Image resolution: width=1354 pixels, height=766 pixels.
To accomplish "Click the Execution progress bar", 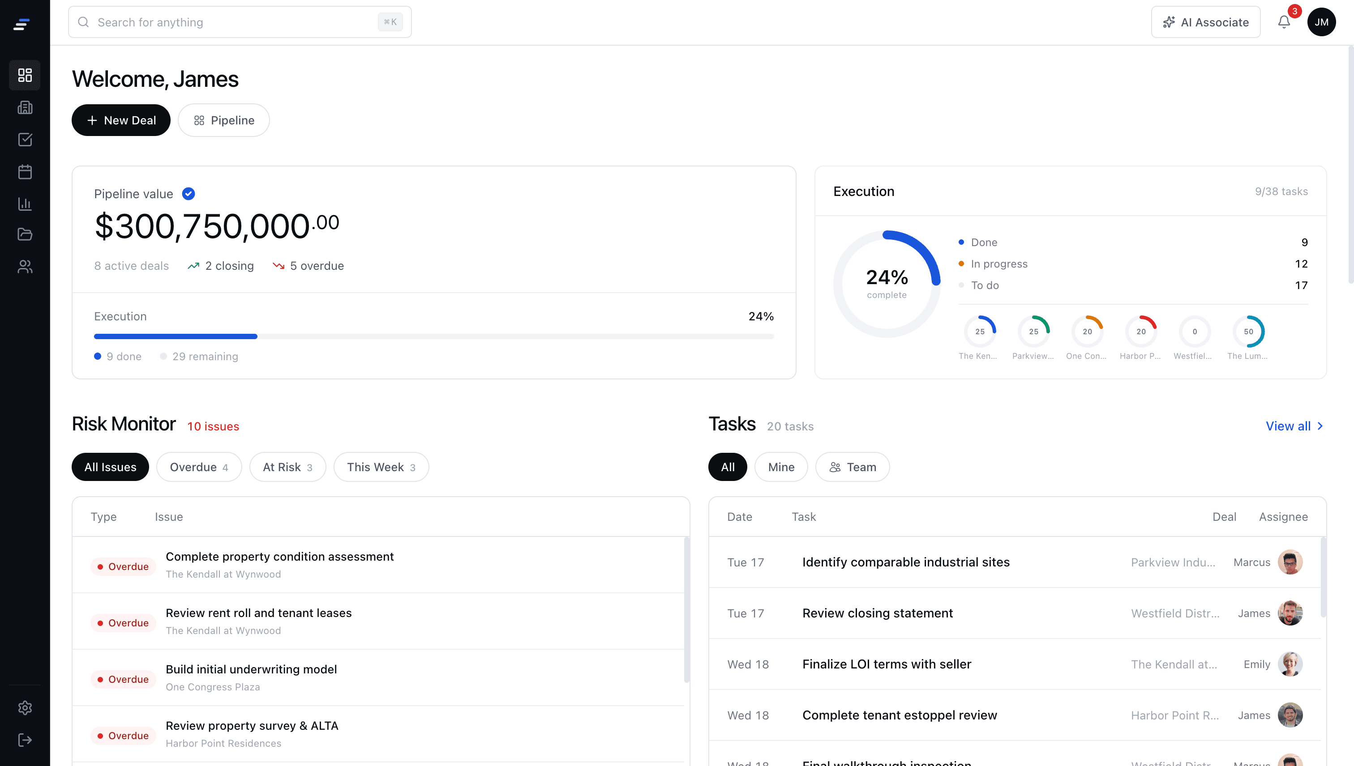I will point(434,336).
